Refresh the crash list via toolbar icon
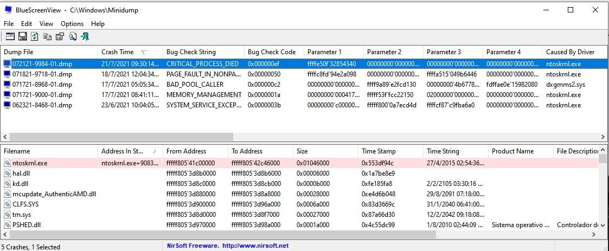609x251 pixels. click(35, 36)
